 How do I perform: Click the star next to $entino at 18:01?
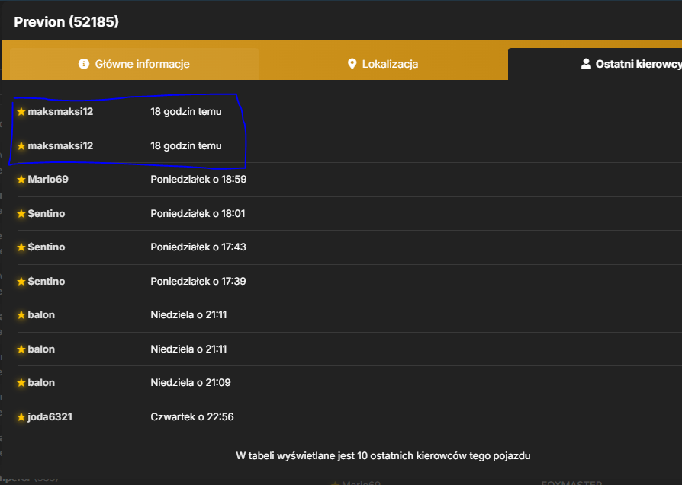pyautogui.click(x=21, y=214)
